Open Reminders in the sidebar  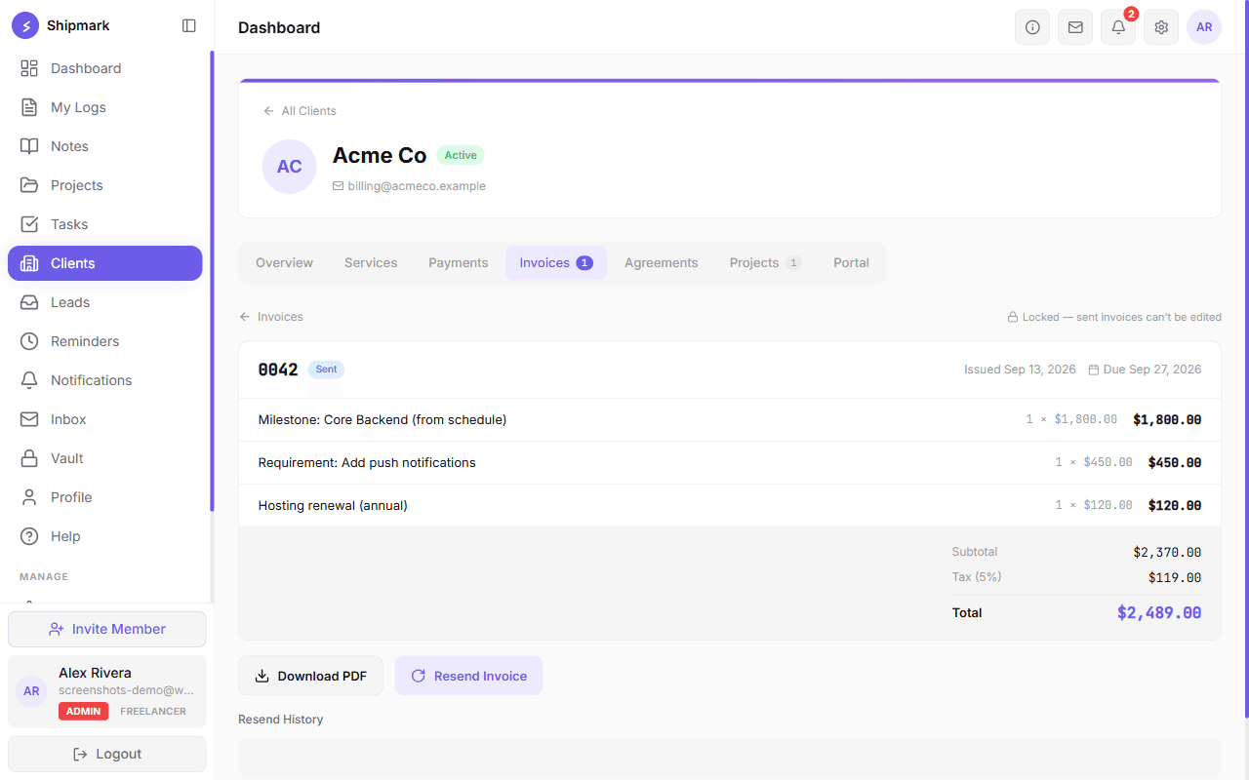tap(105, 341)
